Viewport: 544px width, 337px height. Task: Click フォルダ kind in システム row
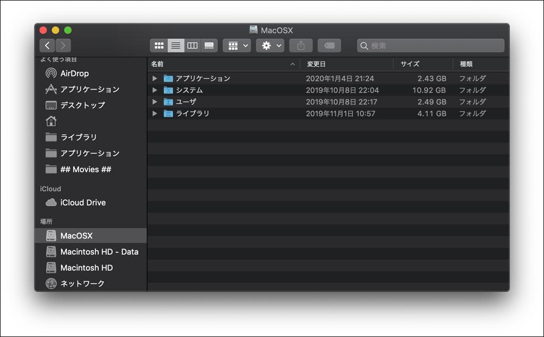point(472,90)
